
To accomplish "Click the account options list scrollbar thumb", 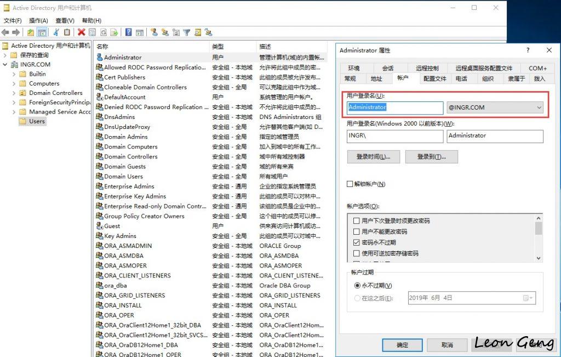I will (x=539, y=229).
